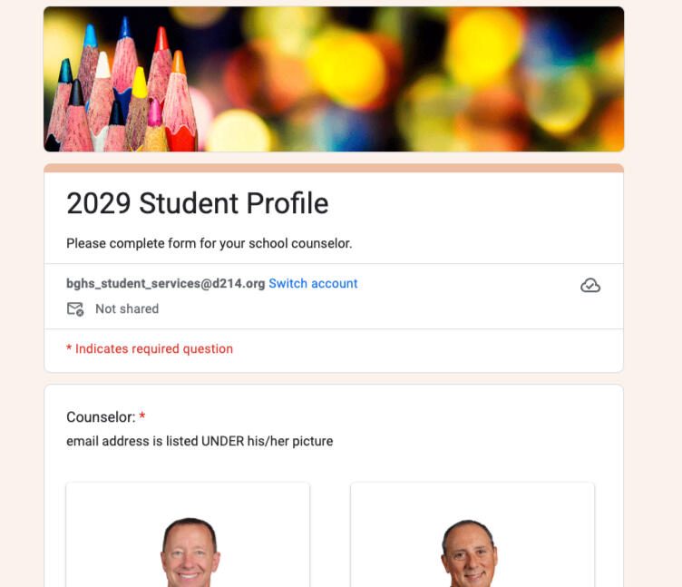Click the 'Please complete form' description text
This screenshot has height=587, width=682.
(209, 243)
